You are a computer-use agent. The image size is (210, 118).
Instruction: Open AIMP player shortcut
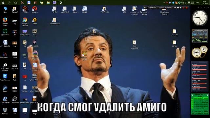pyautogui.click(x=35, y=21)
